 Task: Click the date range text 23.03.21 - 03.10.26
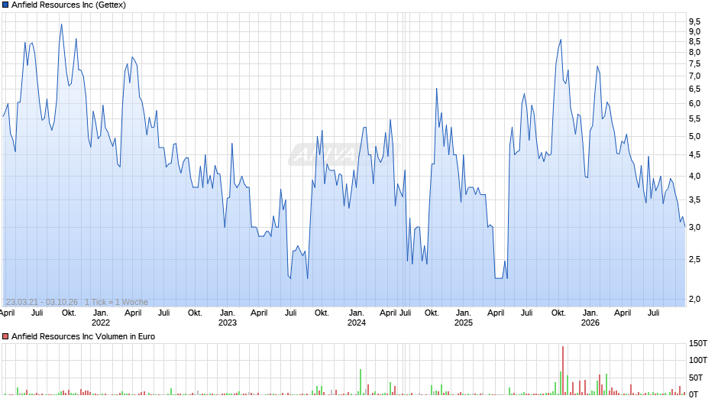tap(42, 302)
